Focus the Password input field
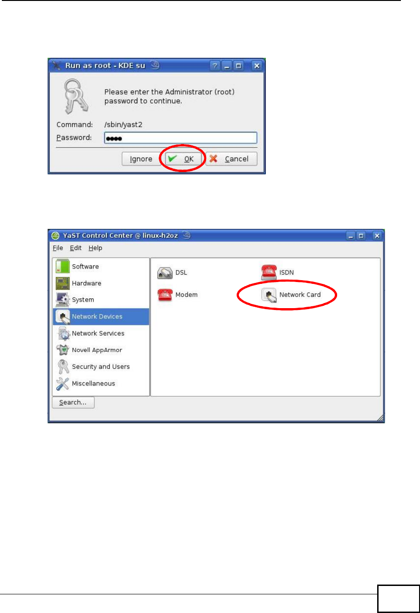The height and width of the screenshot is (613, 420). coord(180,138)
